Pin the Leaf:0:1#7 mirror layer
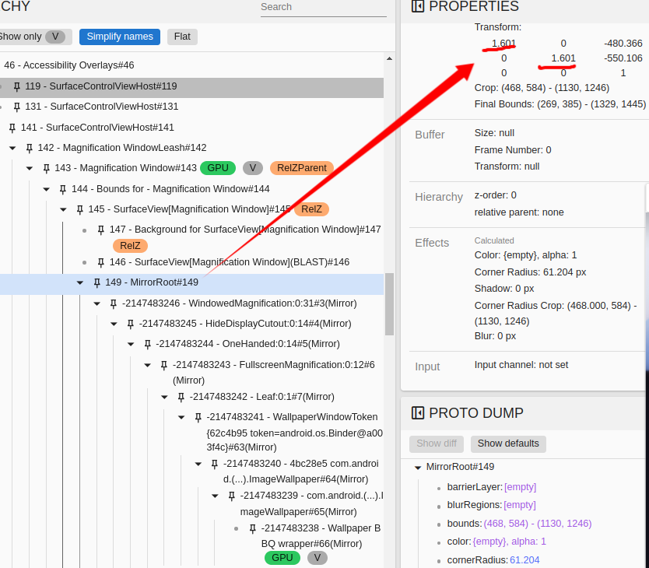649x568 pixels. pyautogui.click(x=181, y=398)
